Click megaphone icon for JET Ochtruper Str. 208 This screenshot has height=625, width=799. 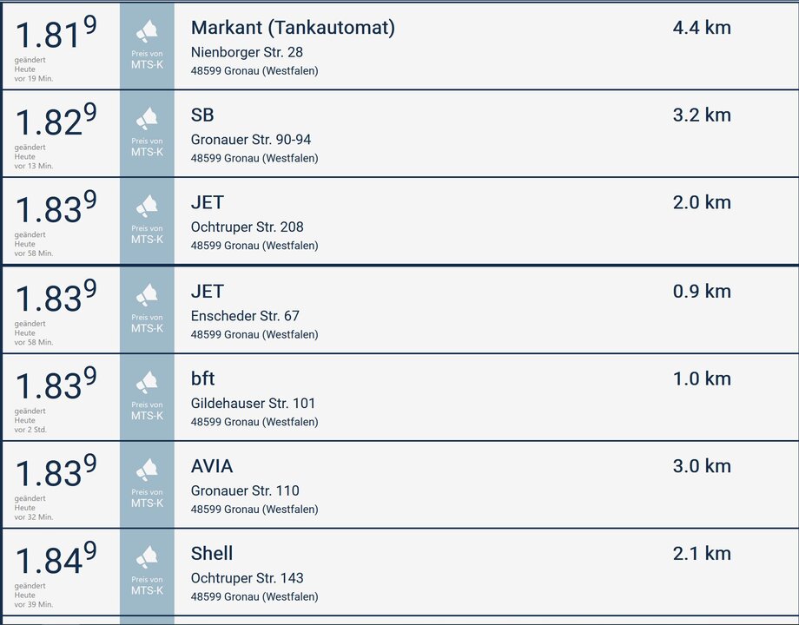(x=147, y=206)
